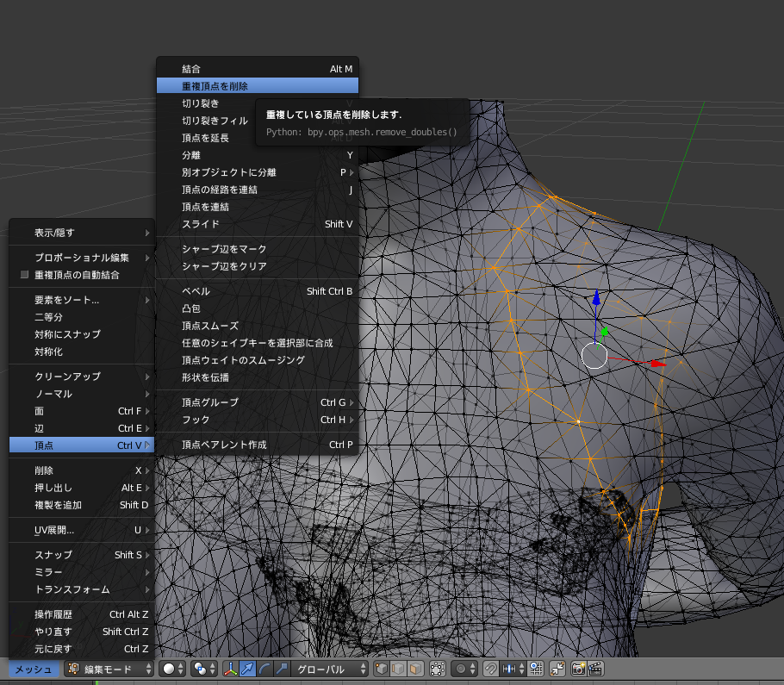Image resolution: width=784 pixels, height=685 pixels.
Task: Click the blue Z-axis manipulator arrow
Action: point(596,297)
